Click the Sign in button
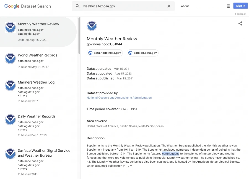 (240, 6)
